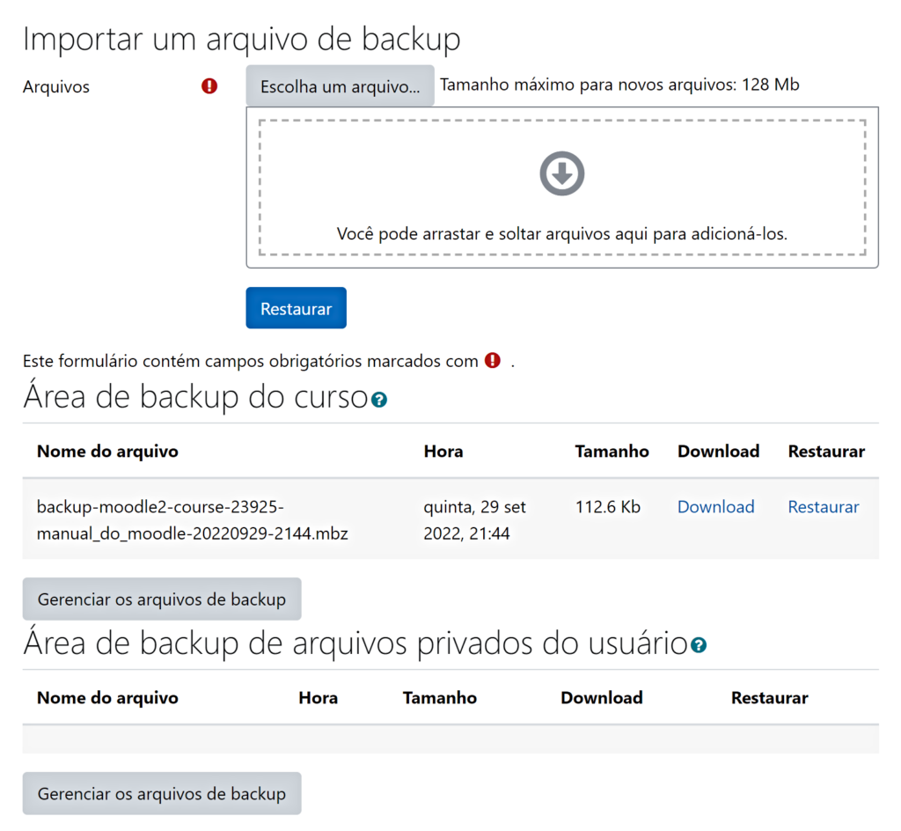The image size is (901, 831).
Task: Click the drag-and-drop file upload area
Action: (562, 188)
